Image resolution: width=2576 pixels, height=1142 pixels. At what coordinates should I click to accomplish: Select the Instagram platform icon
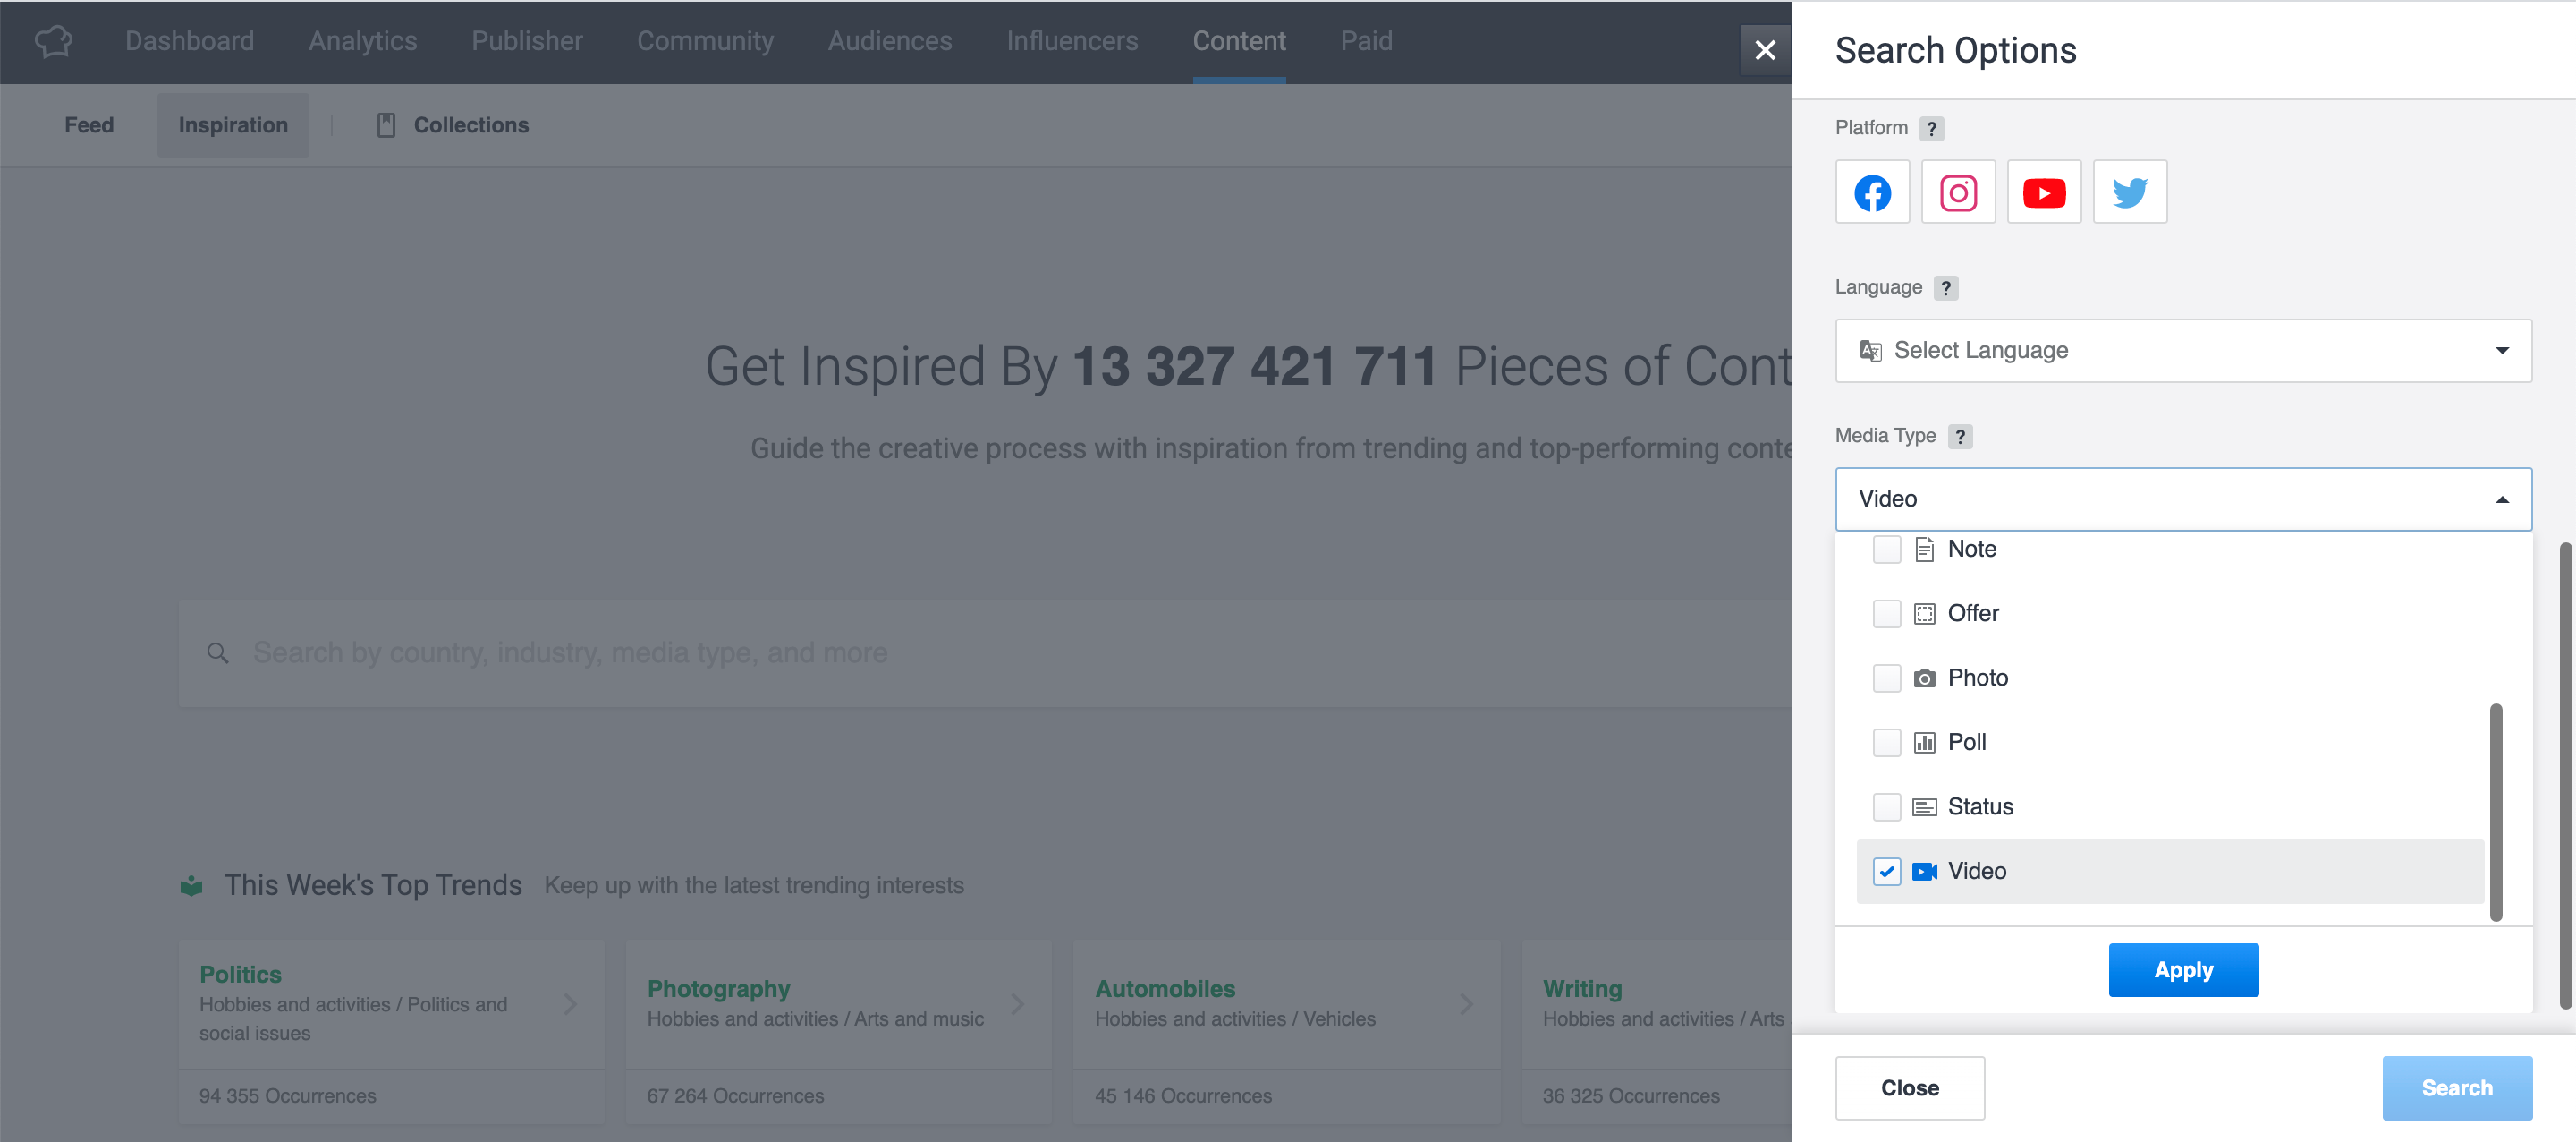(1958, 192)
